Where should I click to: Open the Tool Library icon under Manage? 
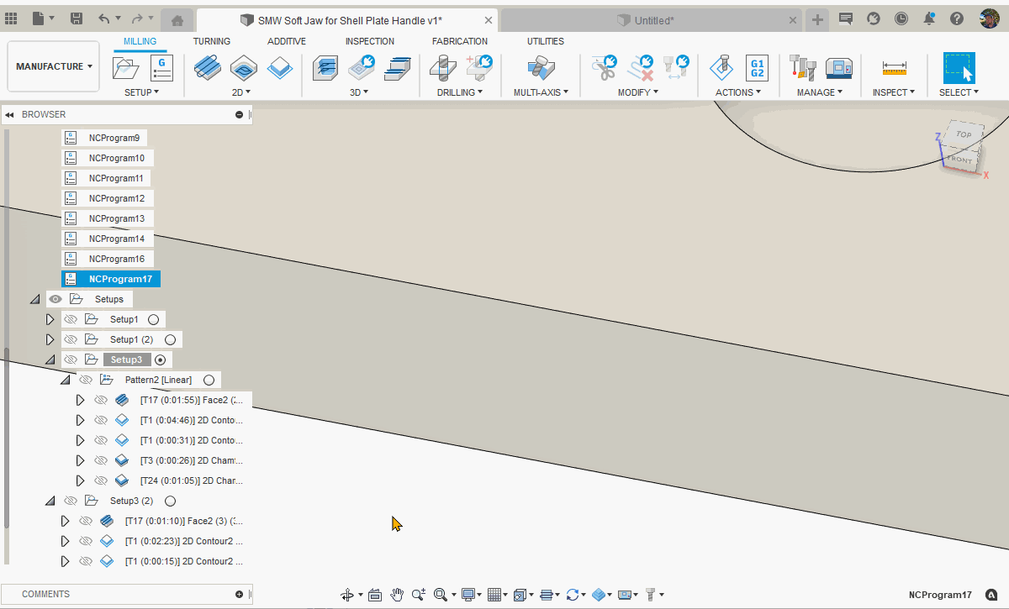(x=802, y=67)
